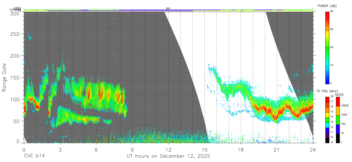
Task: Click the 24 hour tick on UT axis
Action: pyautogui.click(x=313, y=149)
